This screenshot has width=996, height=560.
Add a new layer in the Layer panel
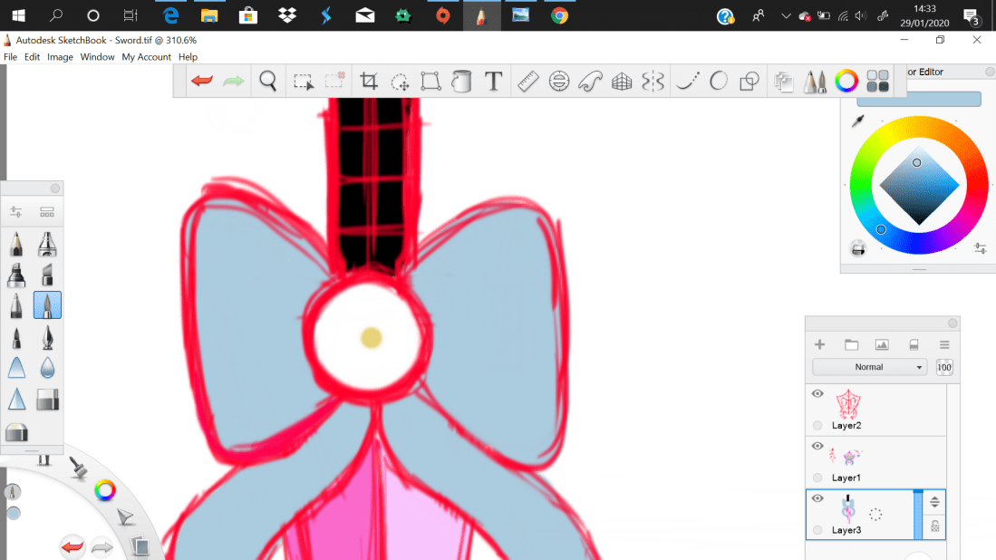click(819, 344)
